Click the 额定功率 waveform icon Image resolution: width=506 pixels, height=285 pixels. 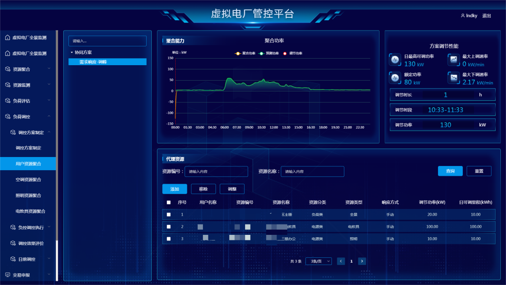pyautogui.click(x=394, y=78)
